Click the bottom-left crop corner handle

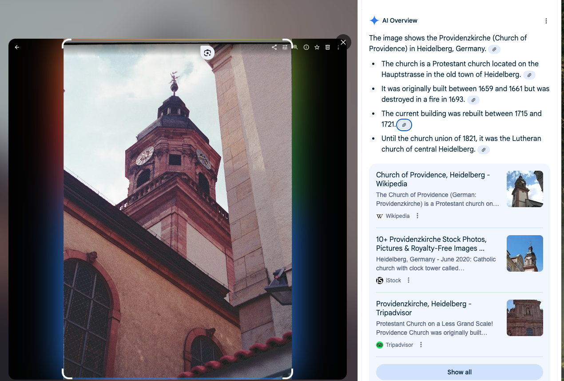tap(66, 374)
